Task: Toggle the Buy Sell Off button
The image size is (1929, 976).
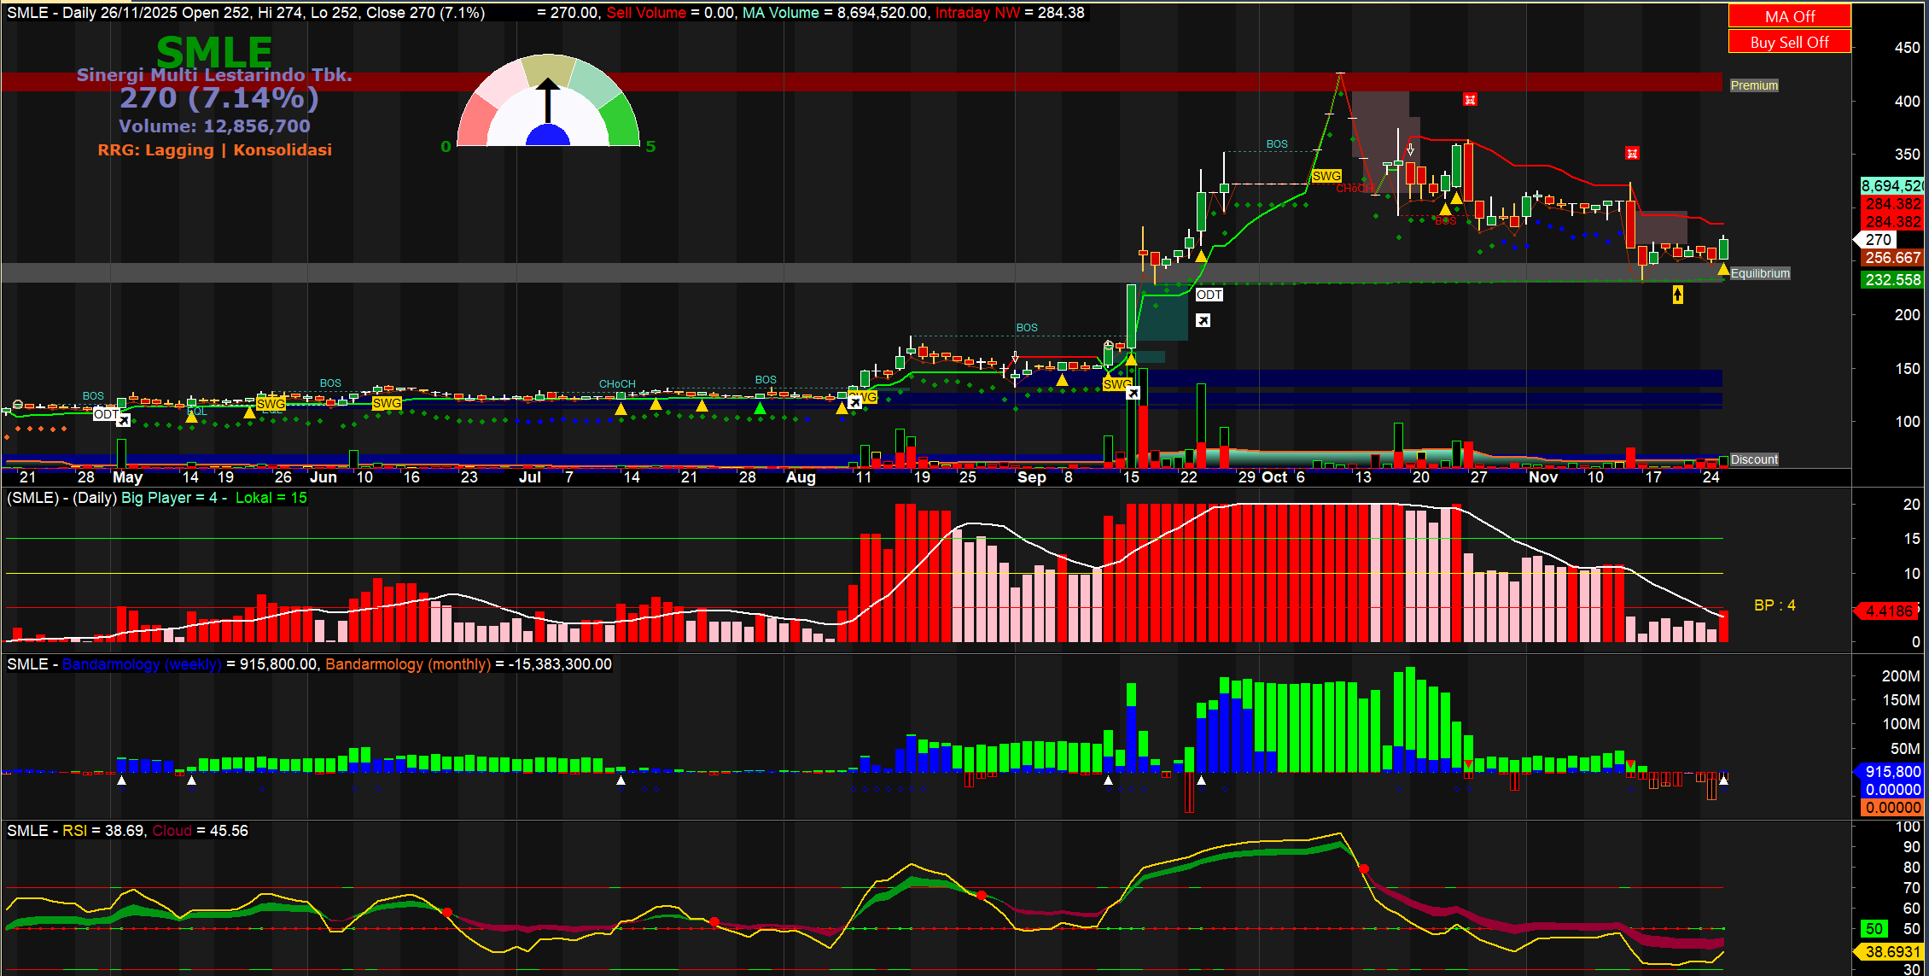Action: tap(1789, 42)
